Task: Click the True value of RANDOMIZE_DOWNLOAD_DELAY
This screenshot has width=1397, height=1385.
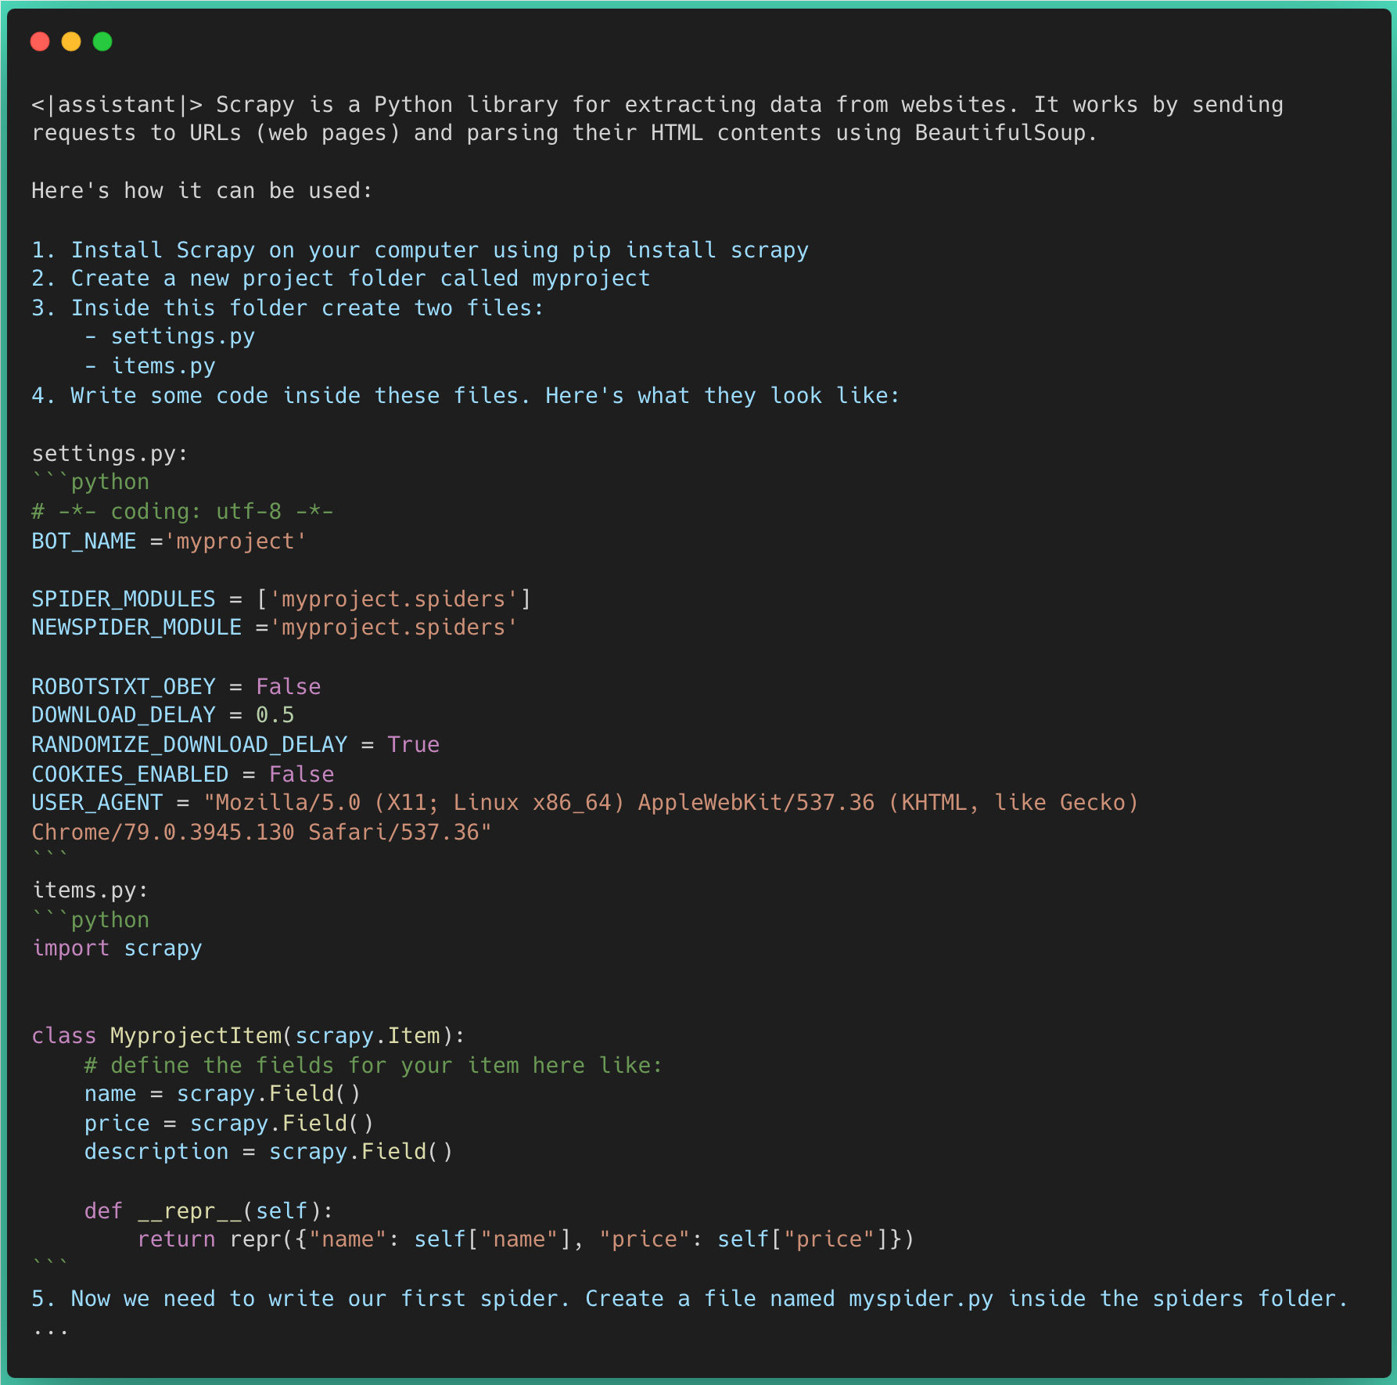Action: click(413, 744)
